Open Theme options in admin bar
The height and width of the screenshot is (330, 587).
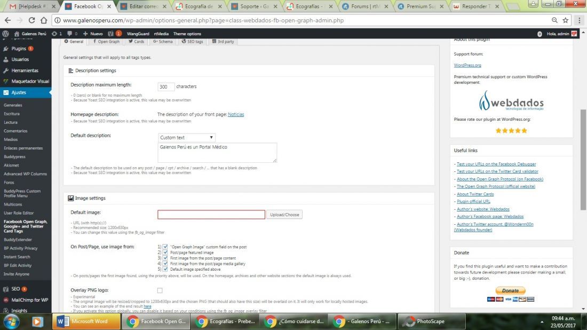[x=187, y=34]
